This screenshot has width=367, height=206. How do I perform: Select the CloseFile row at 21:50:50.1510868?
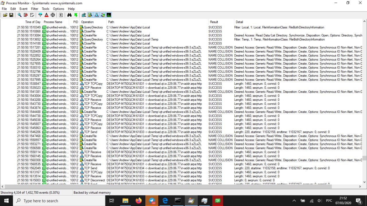point(182,31)
